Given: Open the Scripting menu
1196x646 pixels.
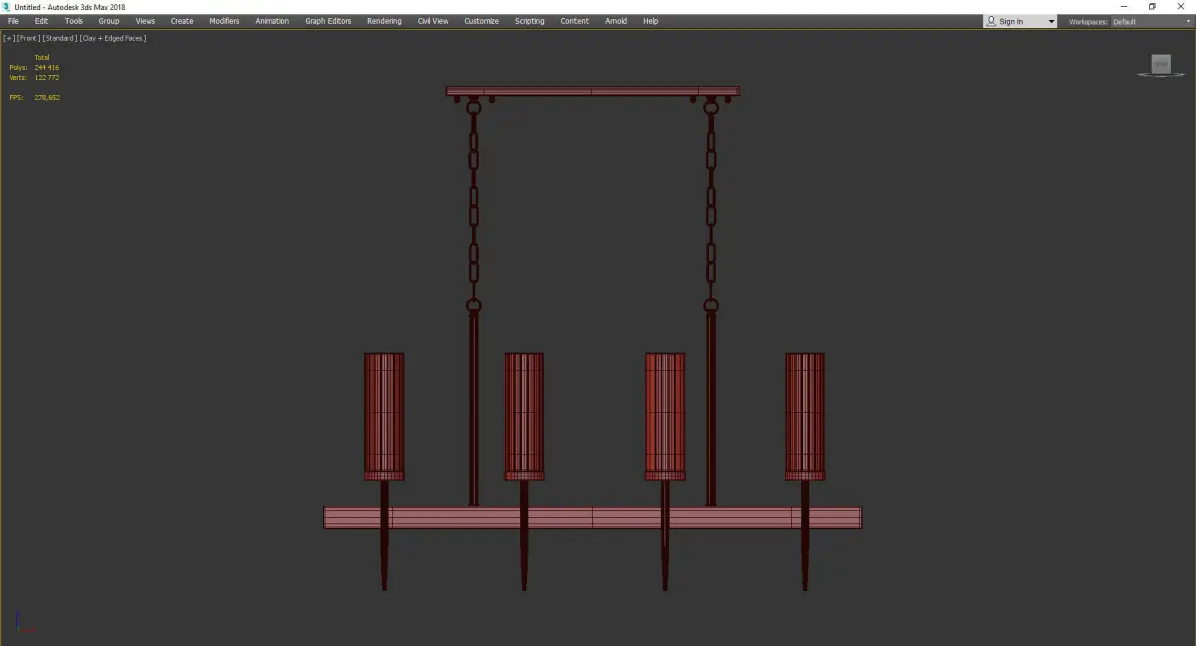Looking at the screenshot, I should 529,21.
